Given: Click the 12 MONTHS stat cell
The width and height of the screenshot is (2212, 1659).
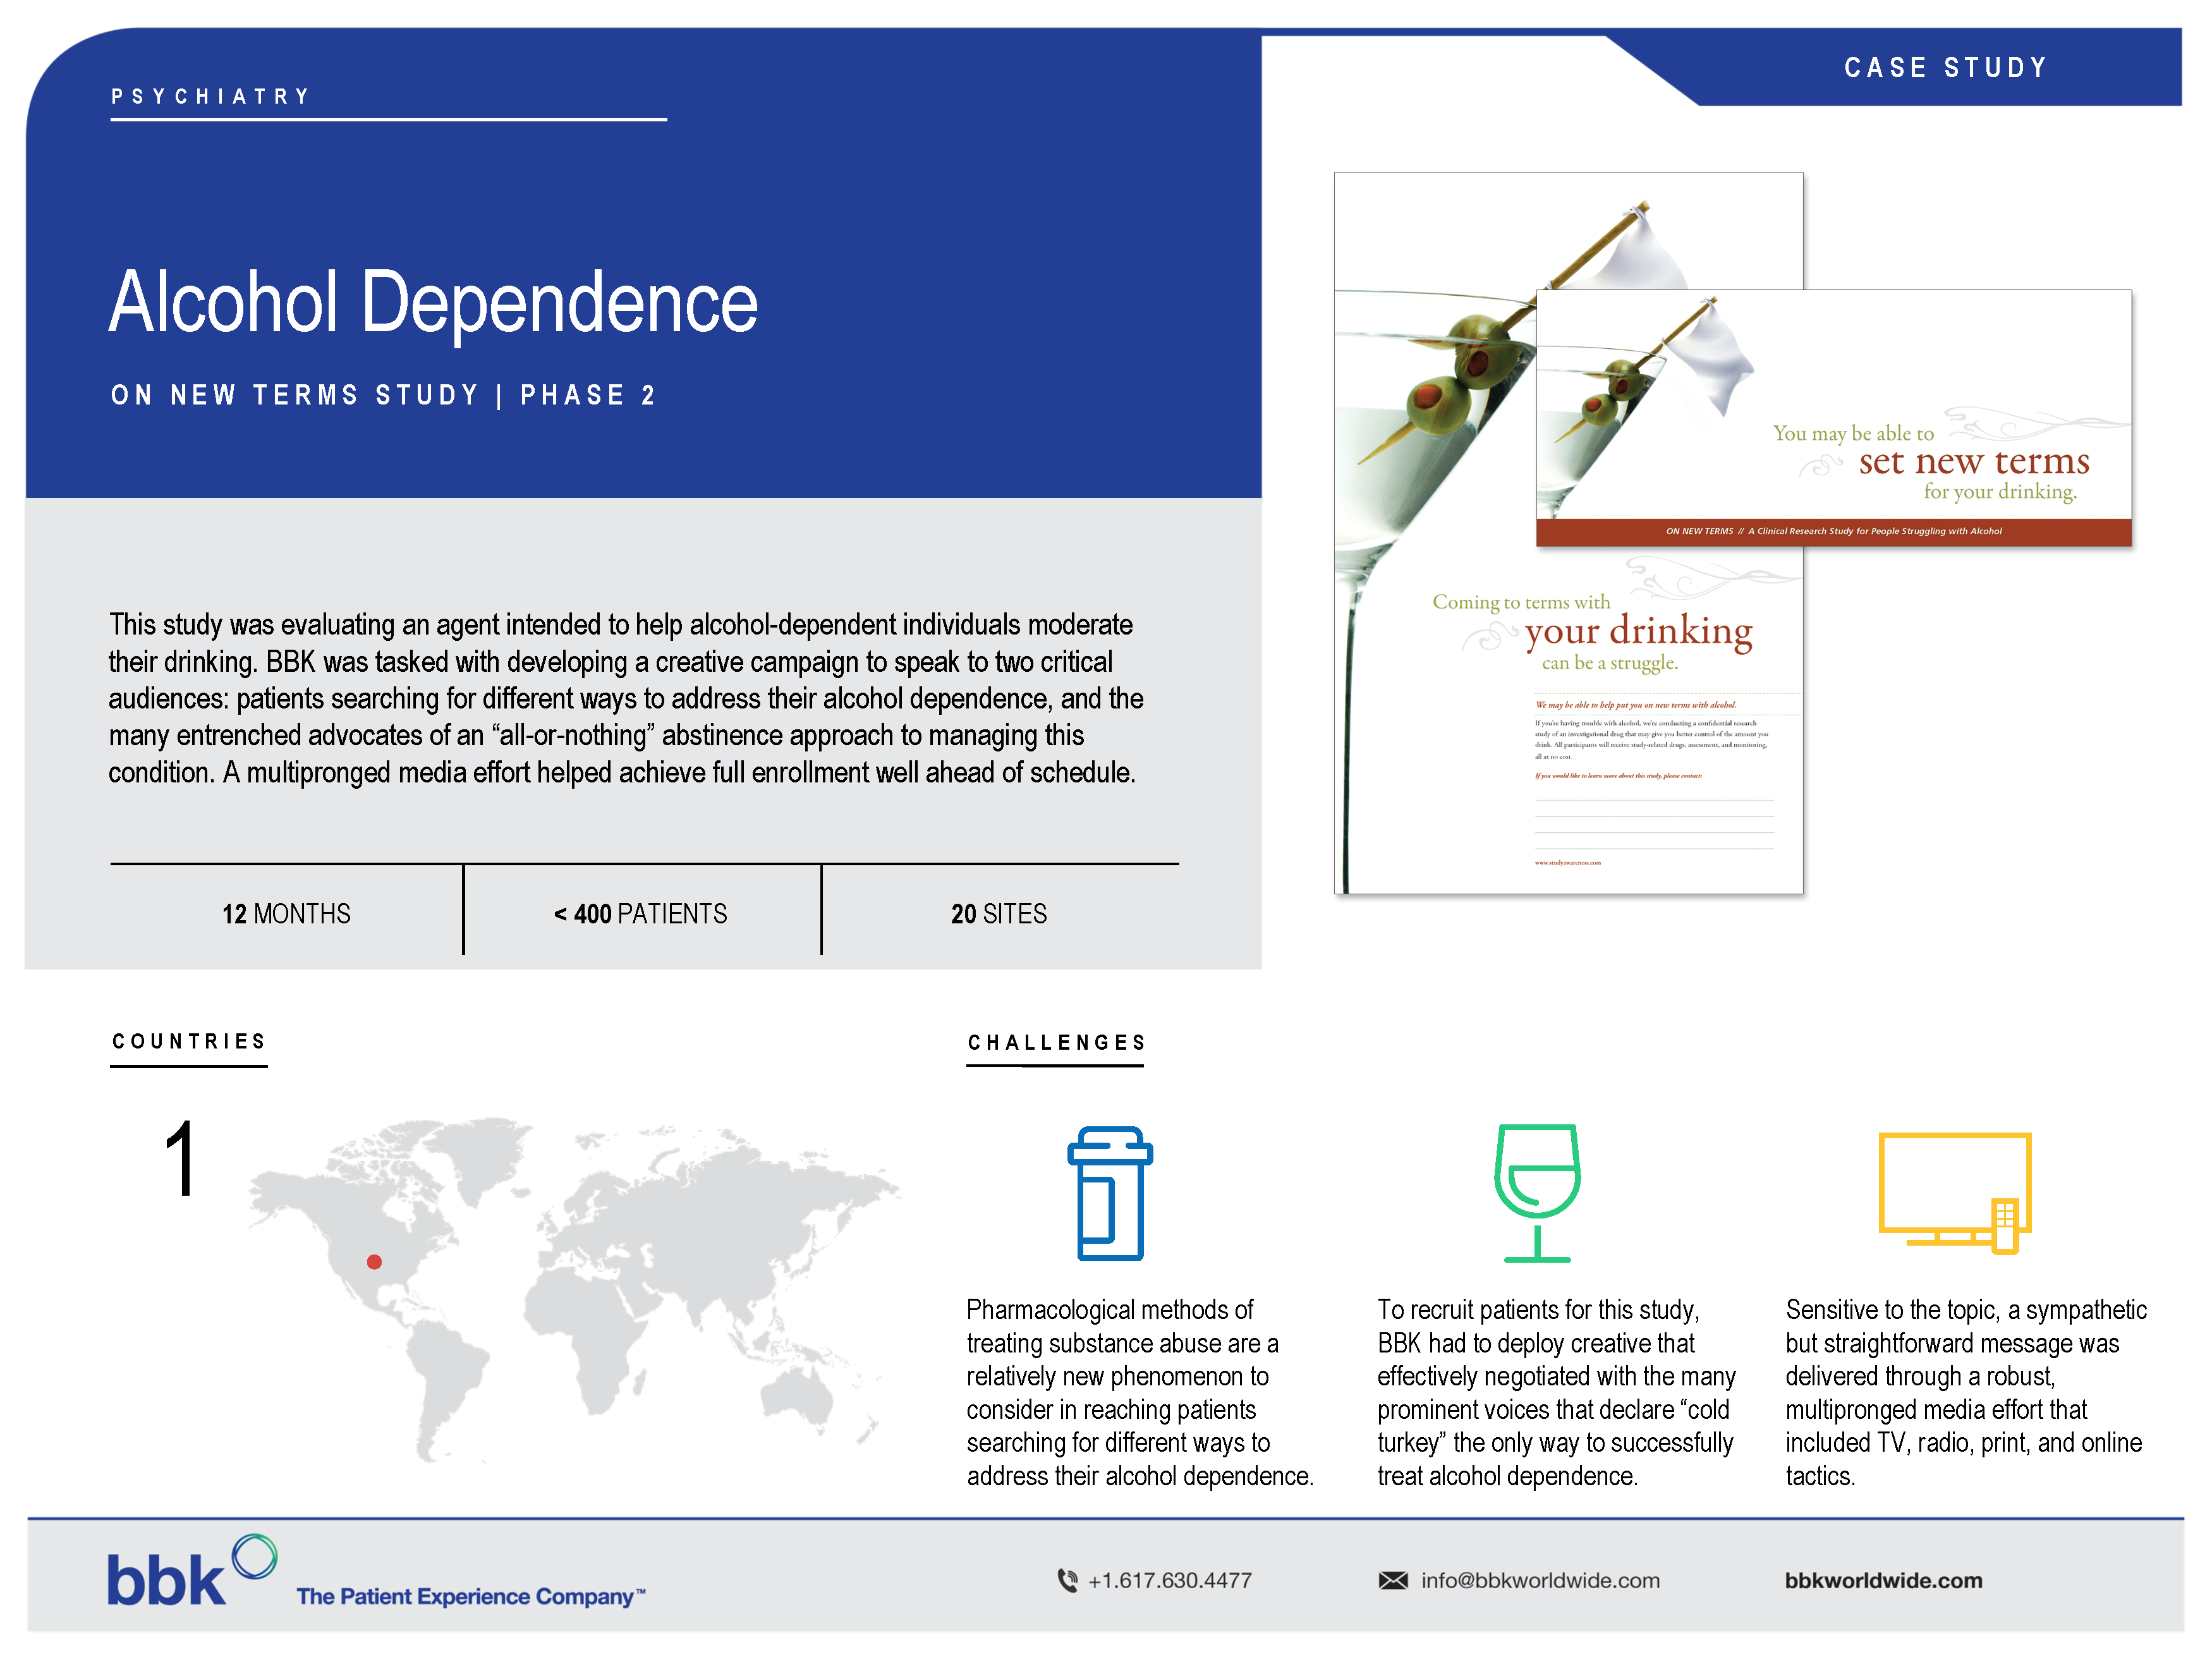Looking at the screenshot, I should (286, 914).
